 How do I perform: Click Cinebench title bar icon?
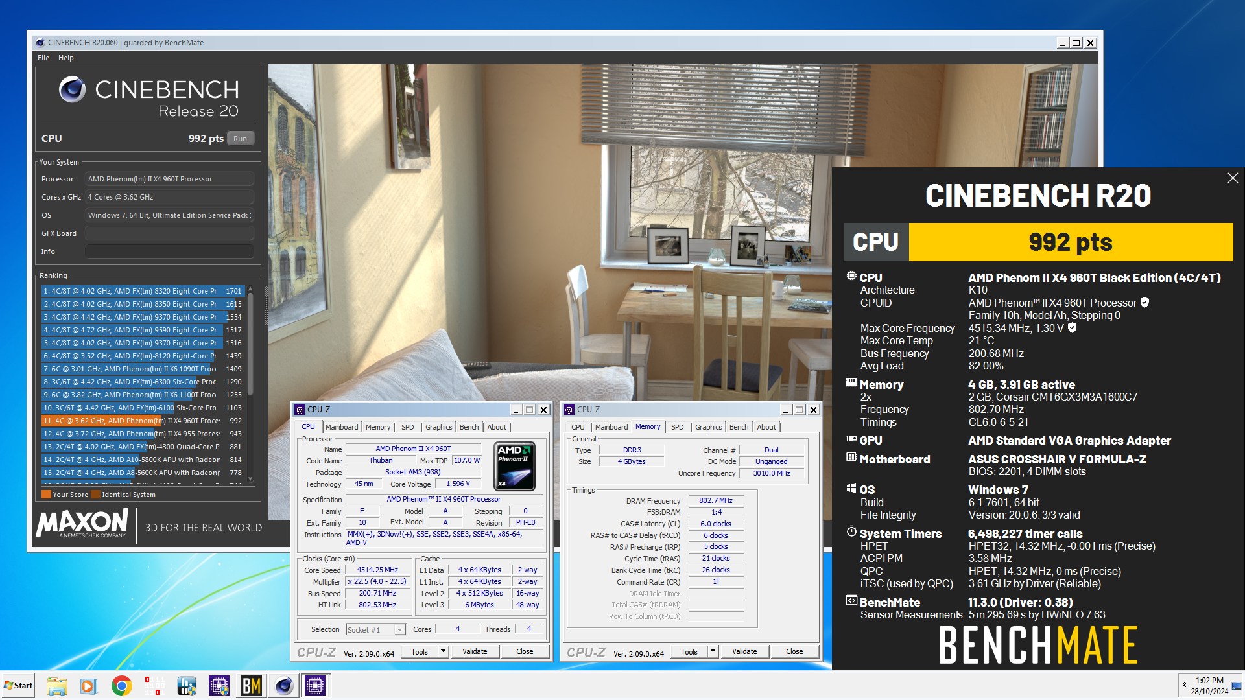(40, 43)
